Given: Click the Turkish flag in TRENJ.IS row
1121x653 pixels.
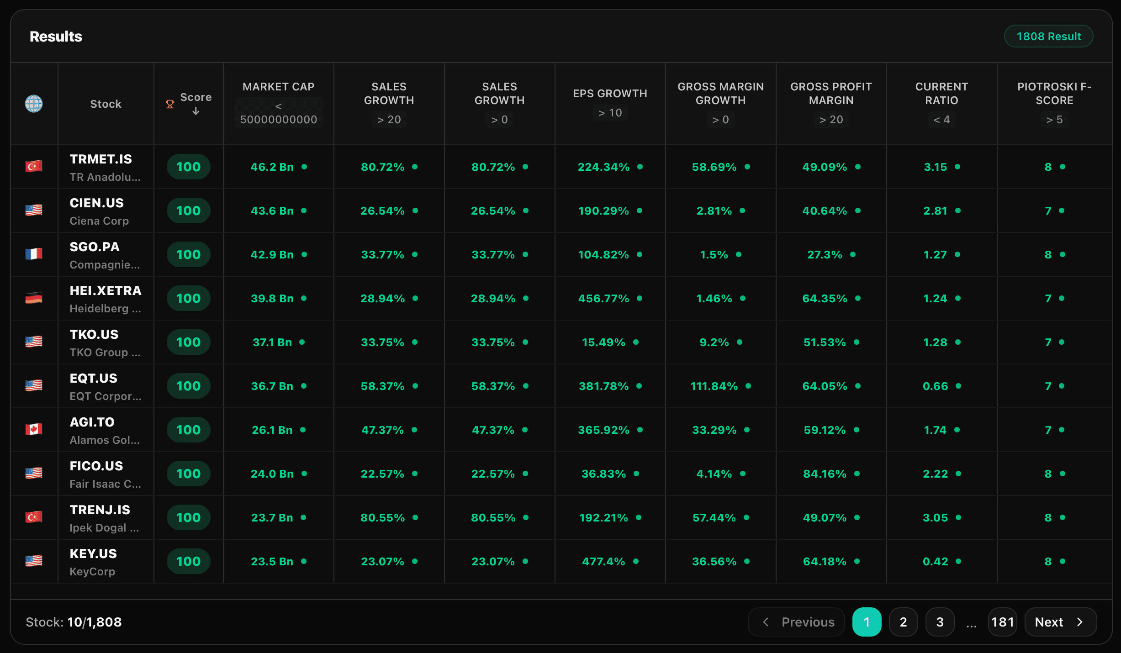Looking at the screenshot, I should pos(34,517).
